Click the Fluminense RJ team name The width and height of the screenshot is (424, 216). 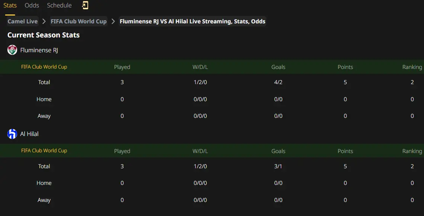point(39,50)
